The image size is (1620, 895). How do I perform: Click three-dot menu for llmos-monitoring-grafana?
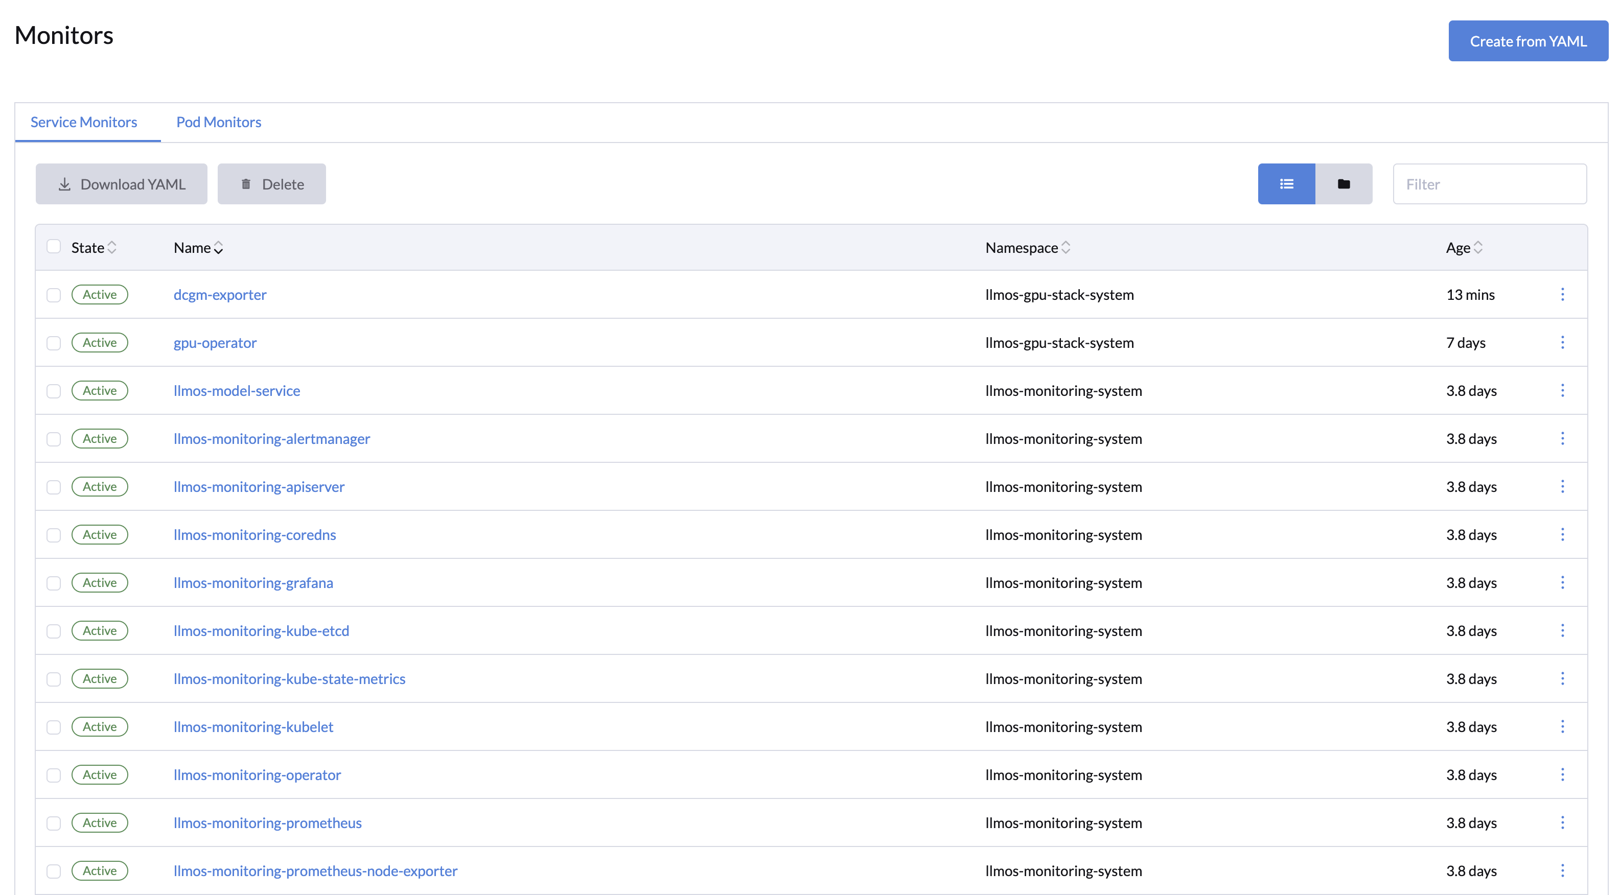1563,582
